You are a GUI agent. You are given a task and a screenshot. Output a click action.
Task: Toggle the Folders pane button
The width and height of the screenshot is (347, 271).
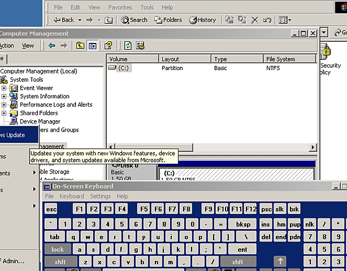click(x=168, y=20)
